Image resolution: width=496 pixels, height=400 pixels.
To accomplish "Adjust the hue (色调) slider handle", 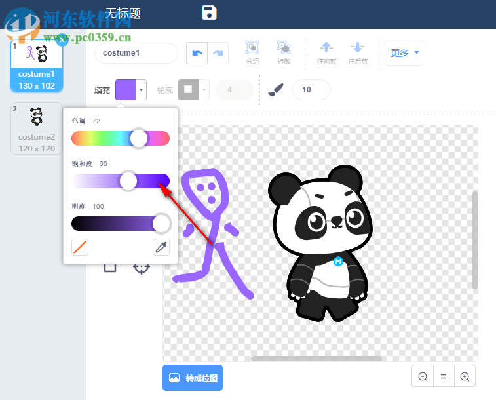I will 139,138.
